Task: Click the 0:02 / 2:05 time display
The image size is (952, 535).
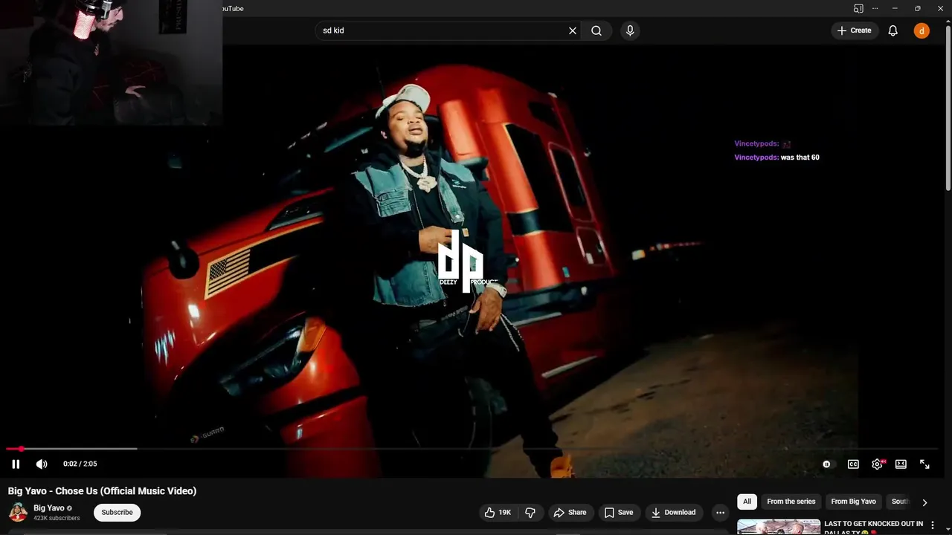Action: click(80, 464)
